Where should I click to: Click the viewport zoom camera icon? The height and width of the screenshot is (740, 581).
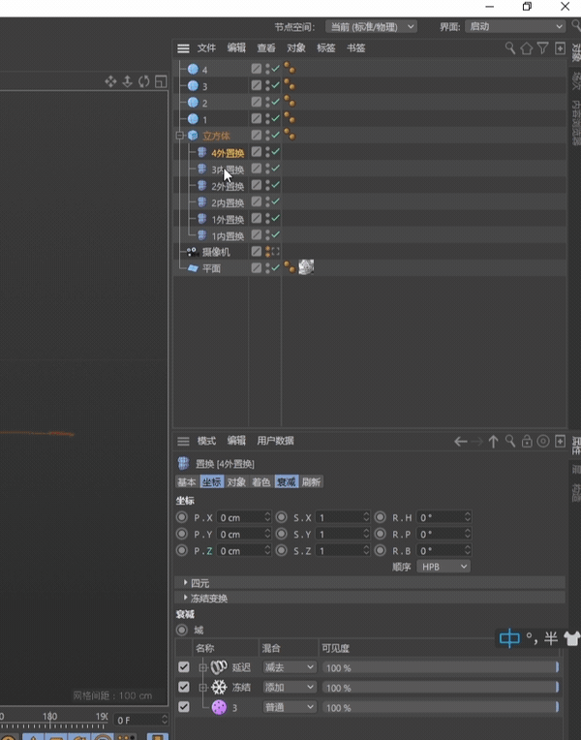point(128,81)
